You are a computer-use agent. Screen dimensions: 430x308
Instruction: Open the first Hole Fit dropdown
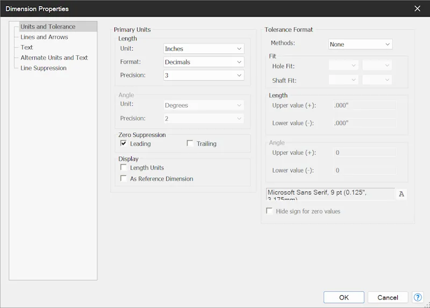click(343, 66)
